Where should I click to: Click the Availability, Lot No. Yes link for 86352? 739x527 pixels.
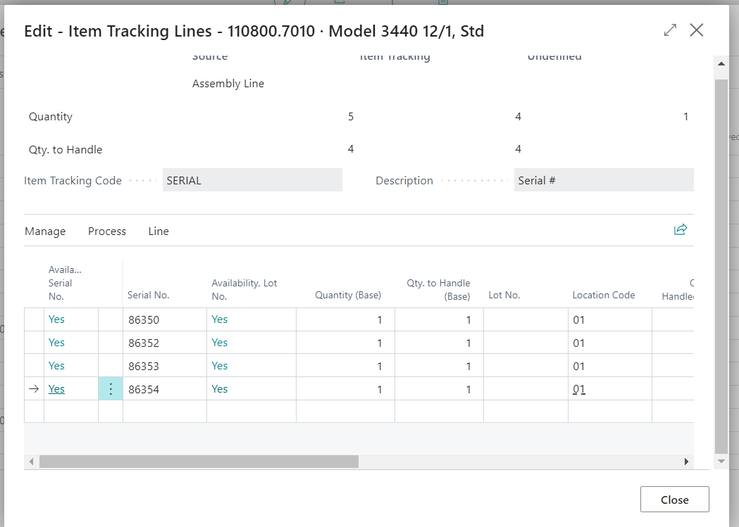220,342
